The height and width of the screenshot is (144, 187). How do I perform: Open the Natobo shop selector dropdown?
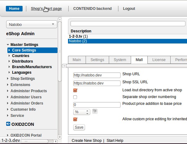31,24
